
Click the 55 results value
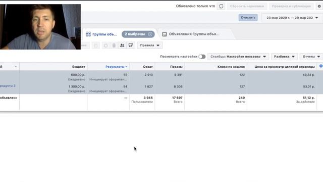(125, 75)
